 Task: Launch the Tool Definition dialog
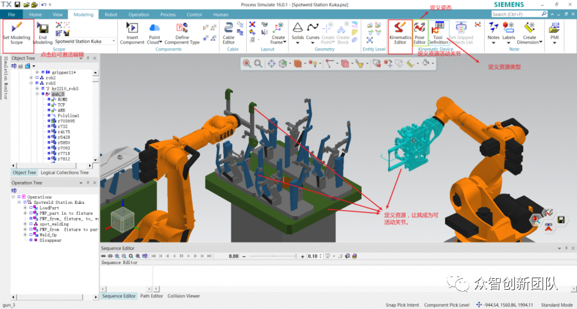[438, 28]
